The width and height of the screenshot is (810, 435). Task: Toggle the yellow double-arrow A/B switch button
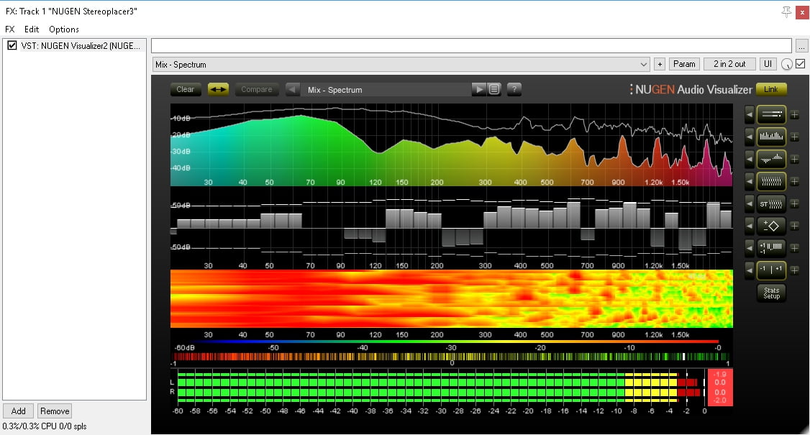(x=218, y=90)
